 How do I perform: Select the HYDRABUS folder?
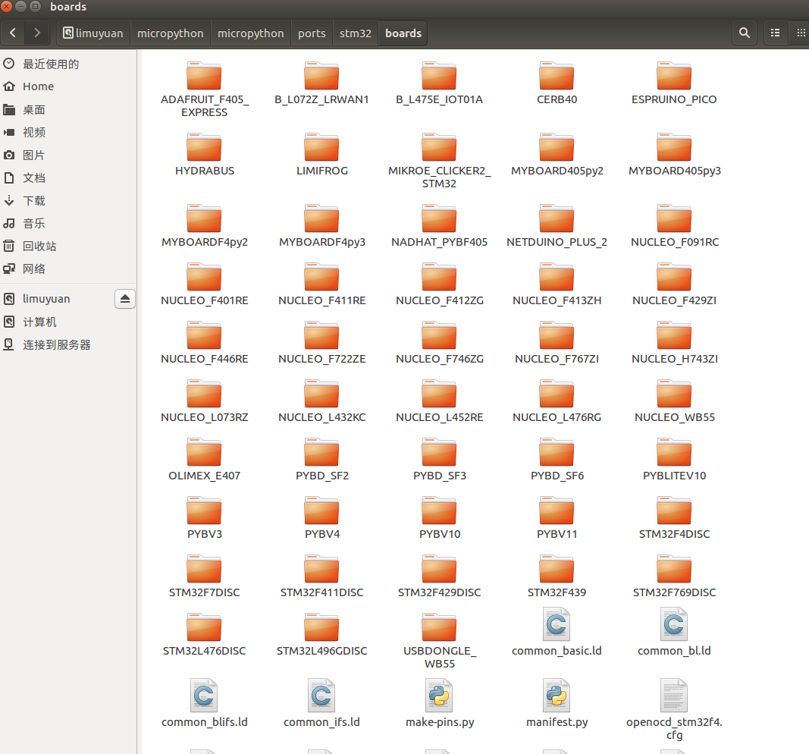(x=204, y=155)
